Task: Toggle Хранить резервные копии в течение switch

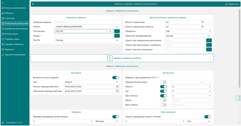Action: tap(208, 117)
